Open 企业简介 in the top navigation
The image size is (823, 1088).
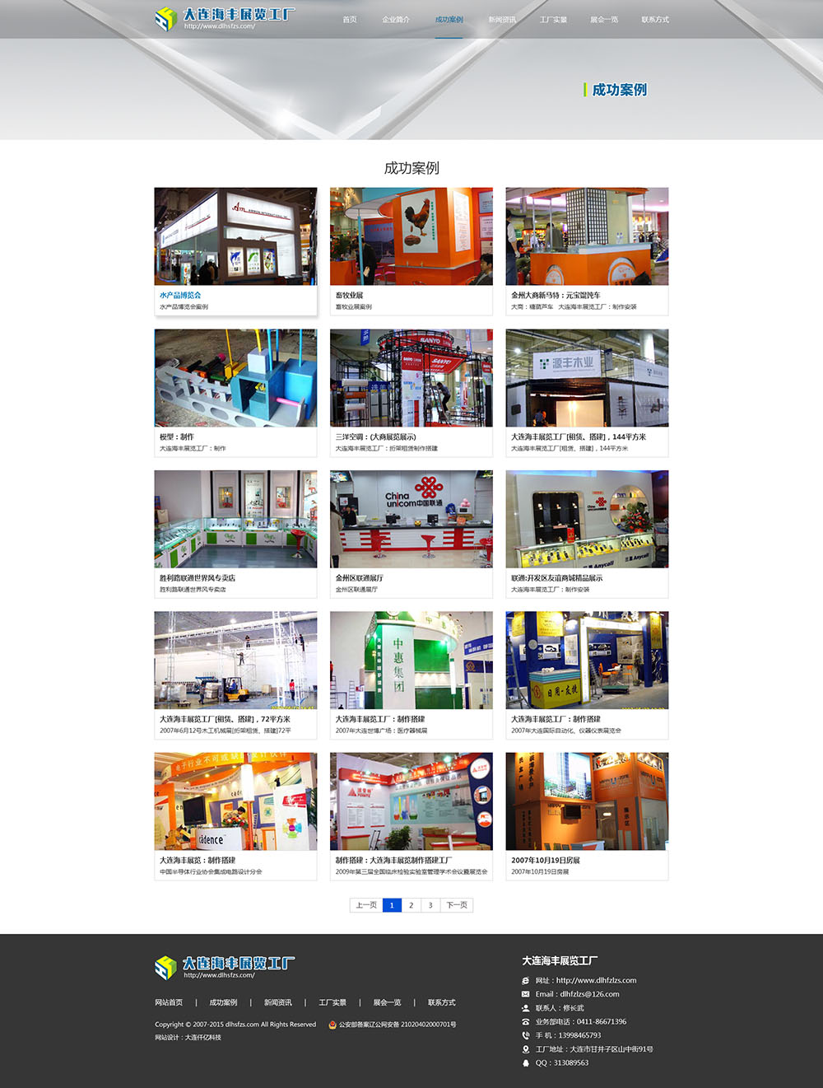coord(396,20)
